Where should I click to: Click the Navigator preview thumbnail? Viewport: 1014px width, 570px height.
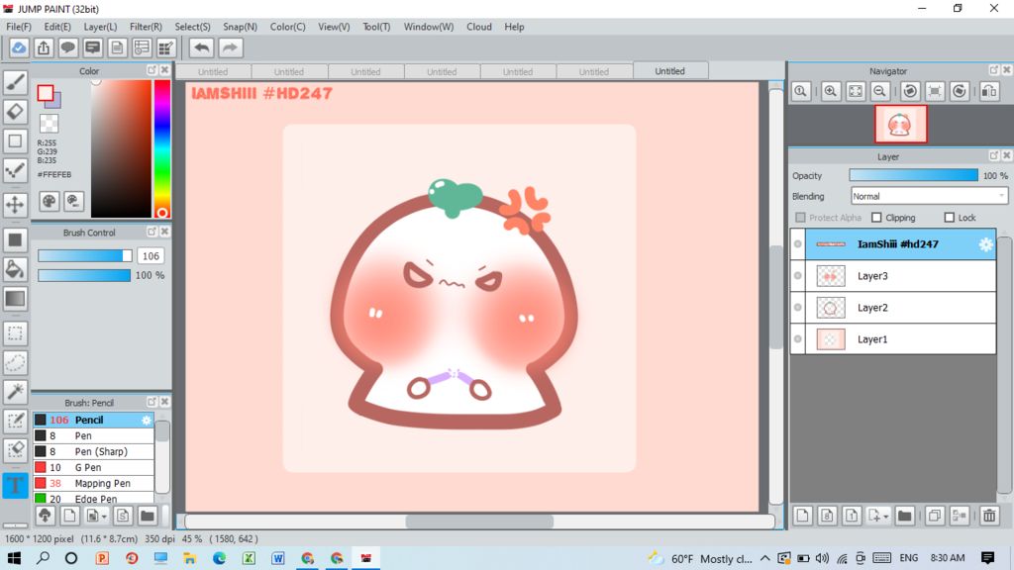(x=901, y=124)
